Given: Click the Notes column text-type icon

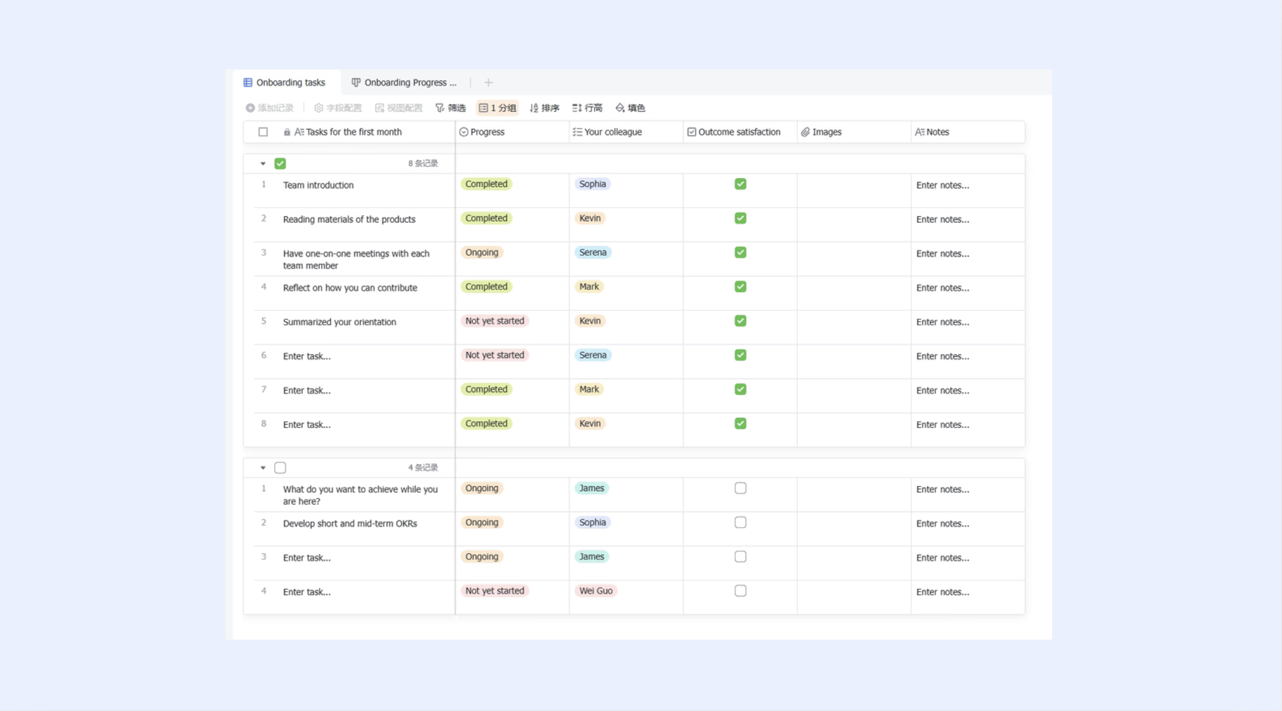Looking at the screenshot, I should 920,132.
